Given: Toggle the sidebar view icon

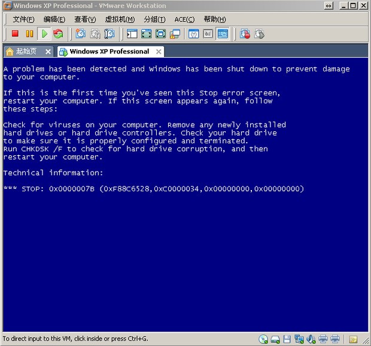Looking at the screenshot, I should [132, 34].
